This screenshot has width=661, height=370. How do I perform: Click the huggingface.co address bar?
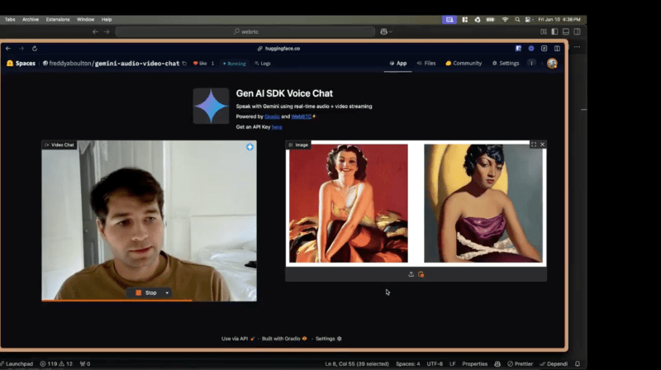279,49
